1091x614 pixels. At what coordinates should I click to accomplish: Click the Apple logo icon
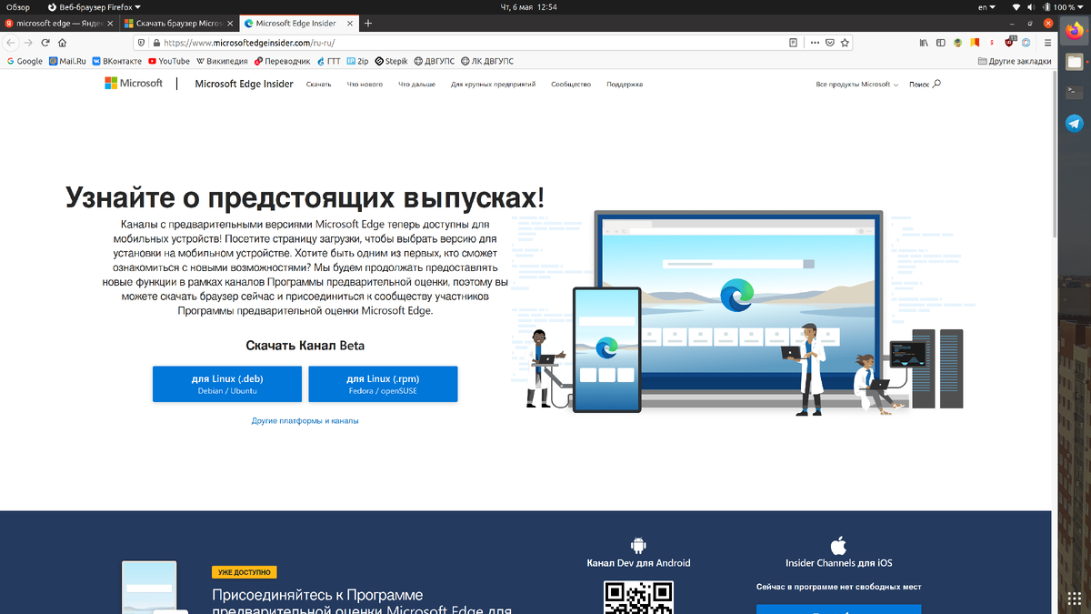[838, 544]
